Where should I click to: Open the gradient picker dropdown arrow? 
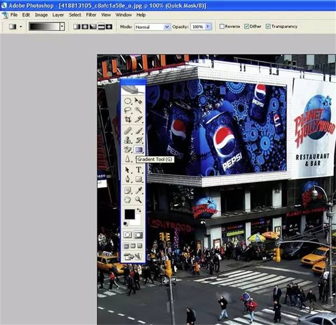(x=62, y=26)
